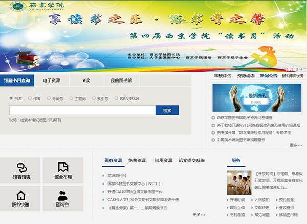
Task: Select the 书名 radio button
Action: 11,98
